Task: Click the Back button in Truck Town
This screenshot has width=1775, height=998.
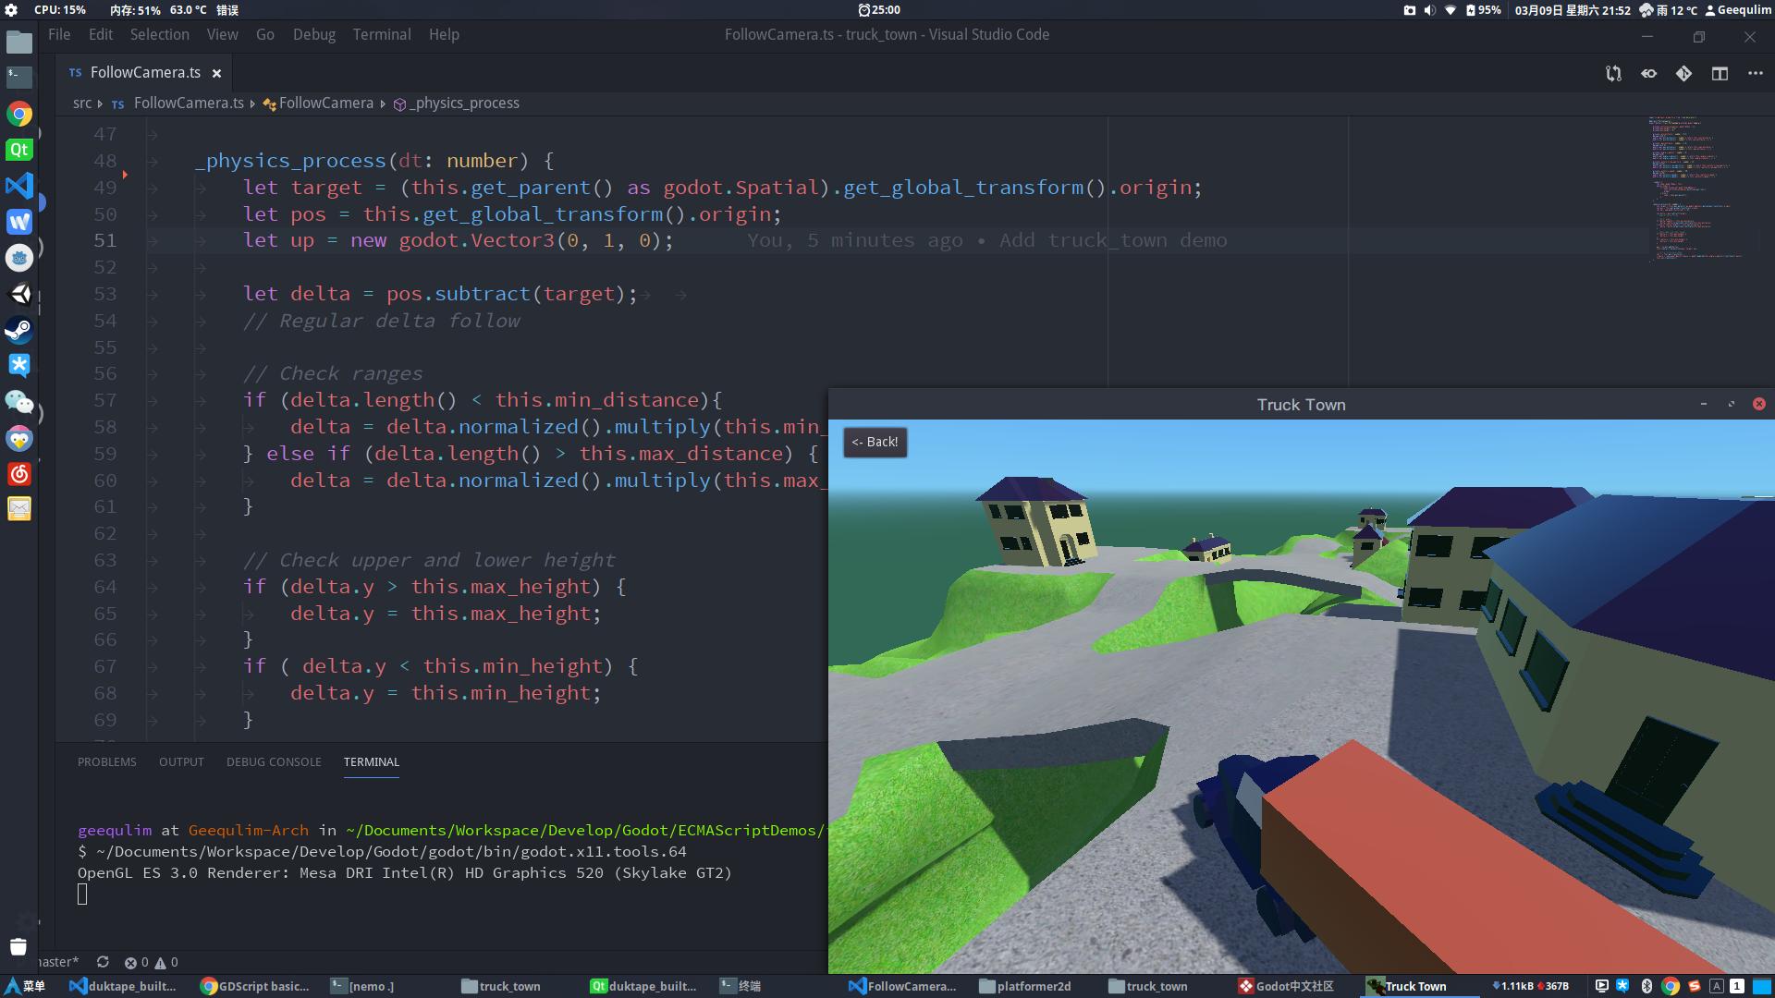Action: (x=874, y=442)
